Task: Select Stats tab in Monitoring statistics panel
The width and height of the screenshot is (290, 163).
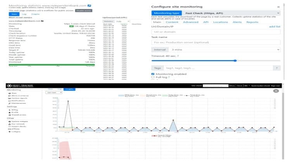Action: pyautogui.click(x=14, y=14)
